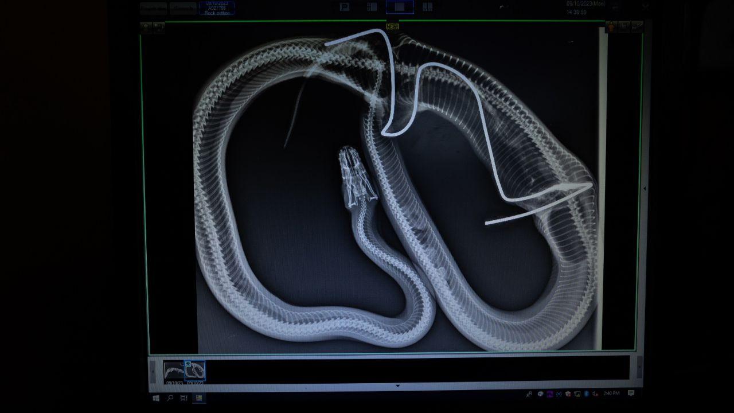Image resolution: width=734 pixels, height=413 pixels.
Task: Click the middle icon in top-right image tools
Action: [x=624, y=26]
